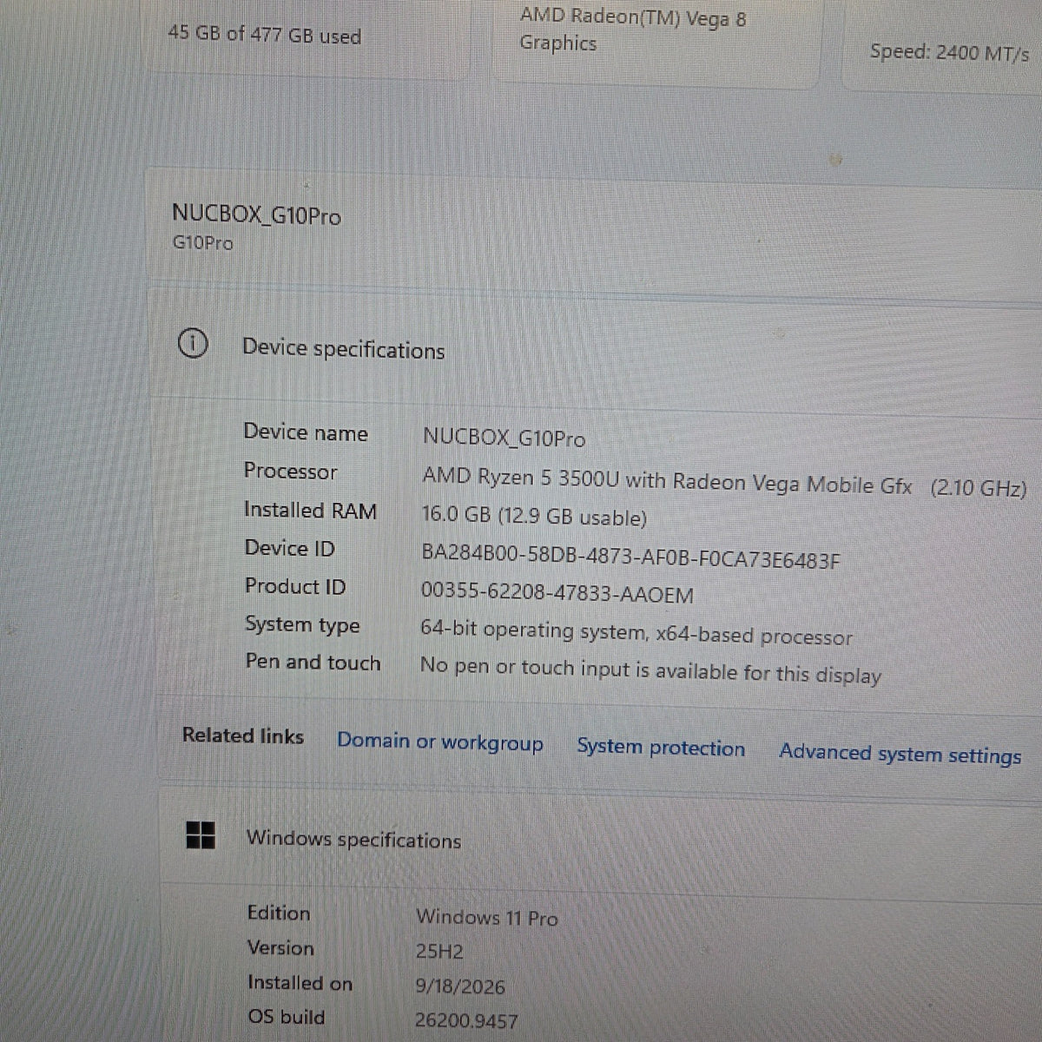Click the Edition label
This screenshot has height=1042, width=1042.
(x=278, y=913)
